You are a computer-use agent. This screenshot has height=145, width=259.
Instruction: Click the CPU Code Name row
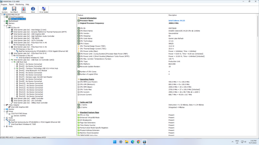point(167,38)
